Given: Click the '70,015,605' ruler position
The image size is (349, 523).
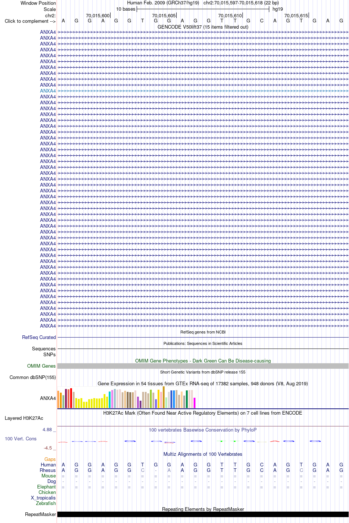Looking at the screenshot, I should click(164, 15).
